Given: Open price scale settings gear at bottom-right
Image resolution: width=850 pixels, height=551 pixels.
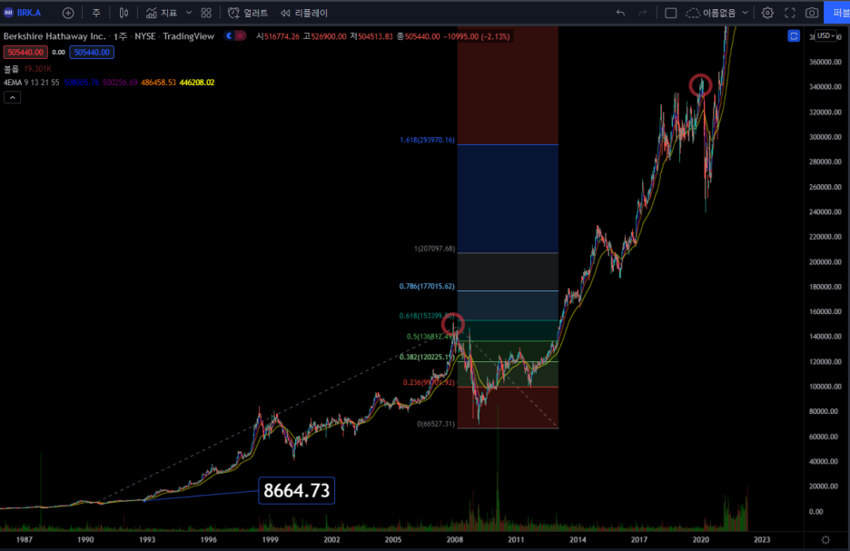Looking at the screenshot, I should point(825,539).
